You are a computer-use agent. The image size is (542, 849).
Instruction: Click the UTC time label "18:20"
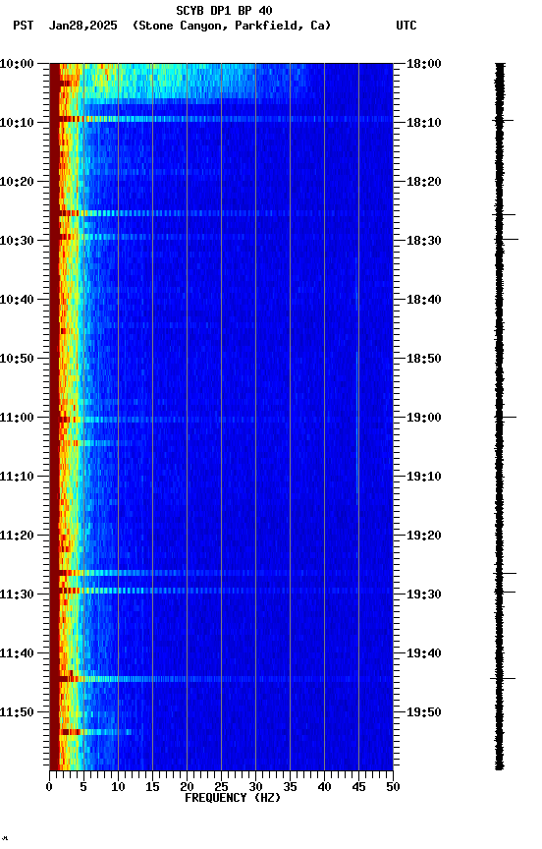424,182
